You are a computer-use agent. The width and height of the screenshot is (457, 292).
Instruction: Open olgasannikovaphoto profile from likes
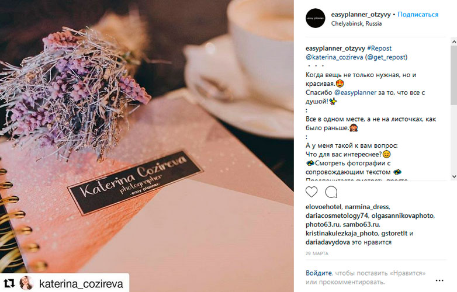click(x=402, y=215)
